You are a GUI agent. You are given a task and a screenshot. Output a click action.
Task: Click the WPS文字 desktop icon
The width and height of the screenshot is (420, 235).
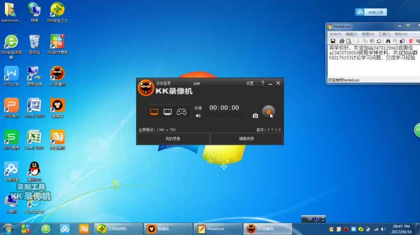(11, 77)
